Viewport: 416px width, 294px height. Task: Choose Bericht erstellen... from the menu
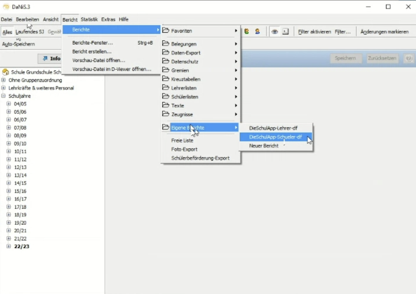point(92,52)
